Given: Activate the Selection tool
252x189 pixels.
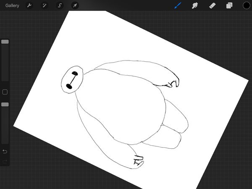Looking at the screenshot, I should [59, 5].
